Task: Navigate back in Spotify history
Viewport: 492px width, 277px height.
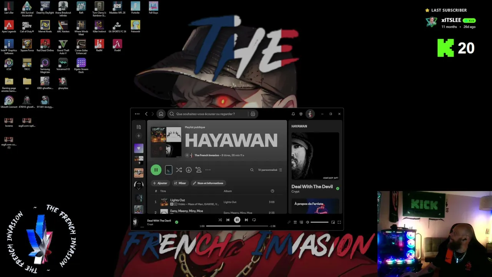Action: [146, 114]
